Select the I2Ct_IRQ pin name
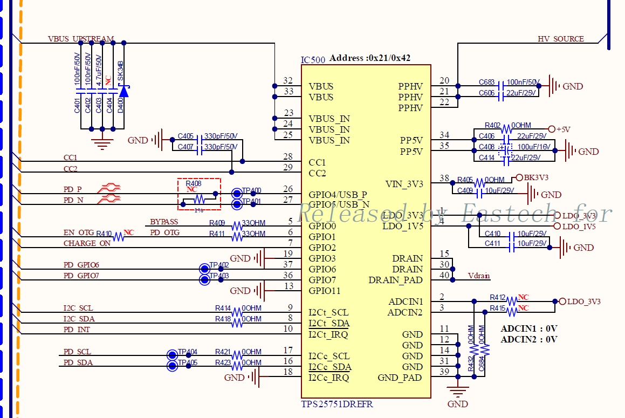Viewport: 625px width, 418px height. pos(328,334)
